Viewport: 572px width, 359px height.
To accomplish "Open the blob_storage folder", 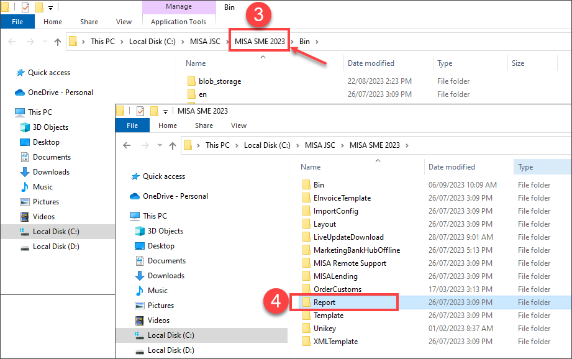I will (219, 81).
